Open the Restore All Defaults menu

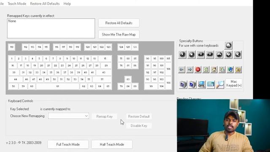click(x=45, y=4)
